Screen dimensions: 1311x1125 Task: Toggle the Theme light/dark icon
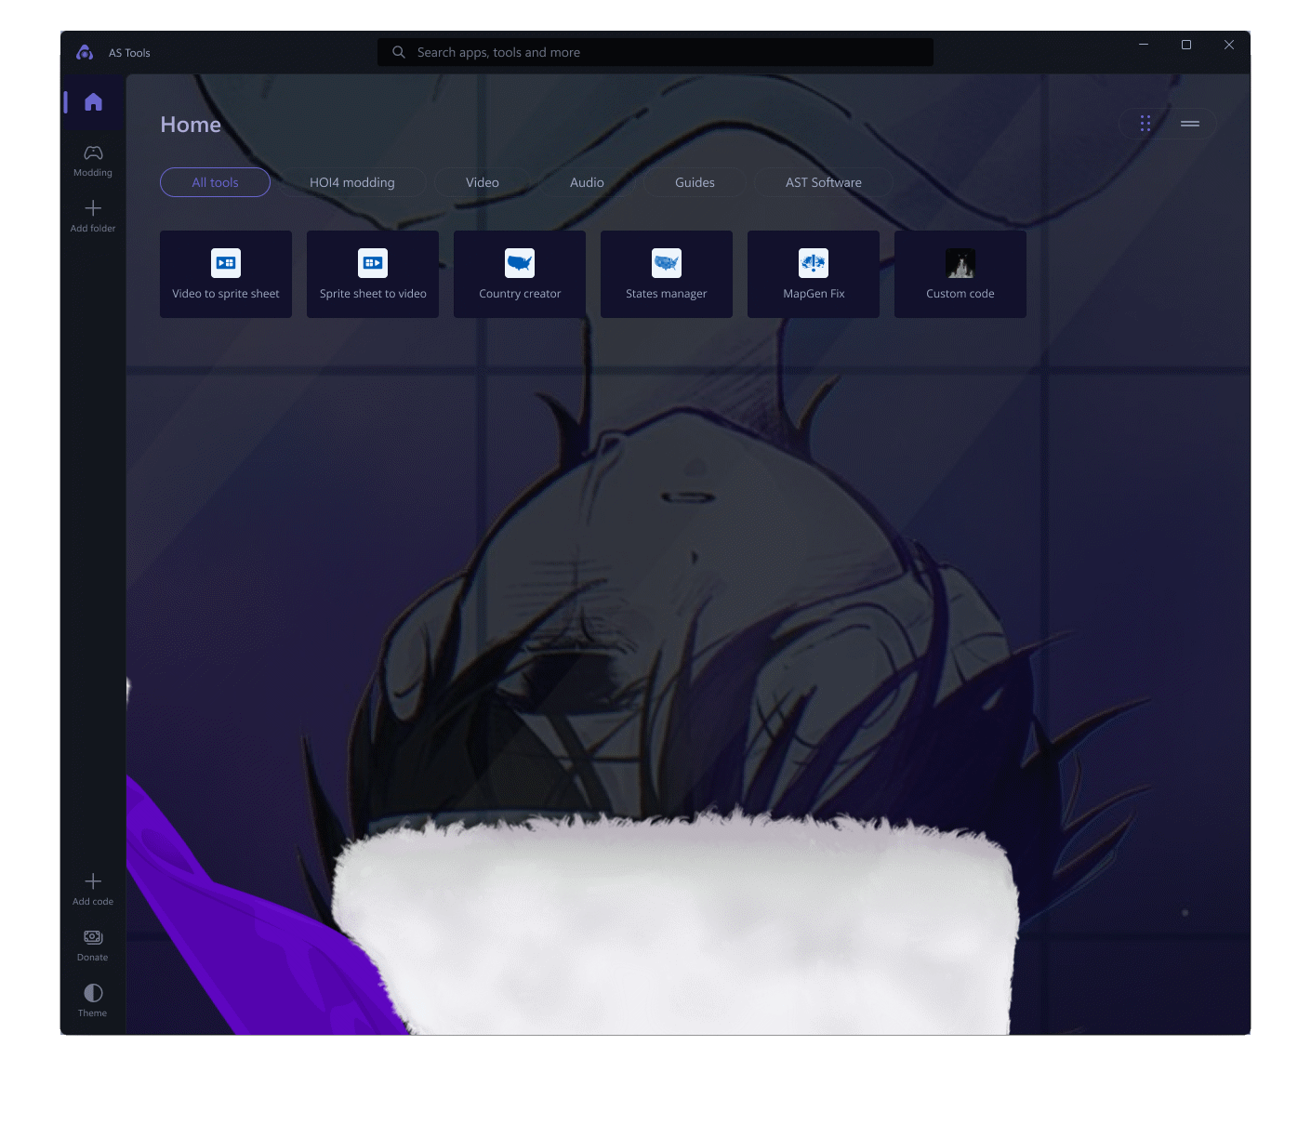[x=93, y=994]
